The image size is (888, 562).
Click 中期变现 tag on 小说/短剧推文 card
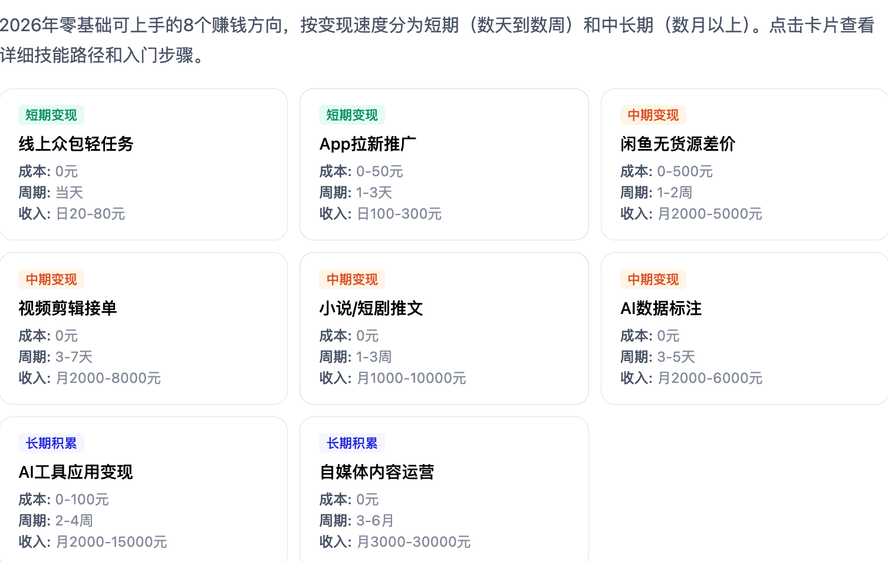click(x=352, y=279)
